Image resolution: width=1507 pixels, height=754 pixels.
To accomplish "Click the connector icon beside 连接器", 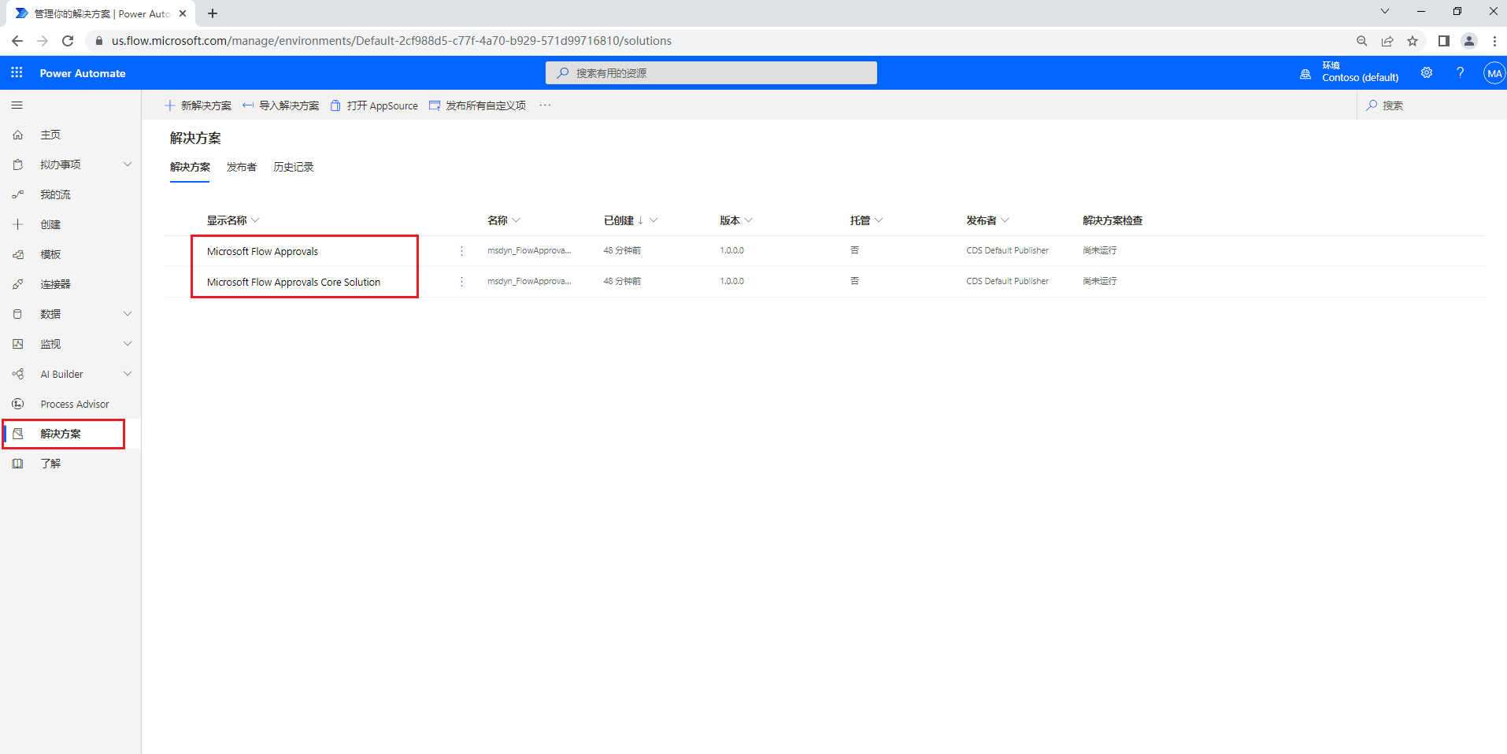I will [x=17, y=284].
